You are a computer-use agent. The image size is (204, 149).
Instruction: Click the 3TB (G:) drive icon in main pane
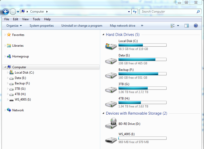point(111,90)
